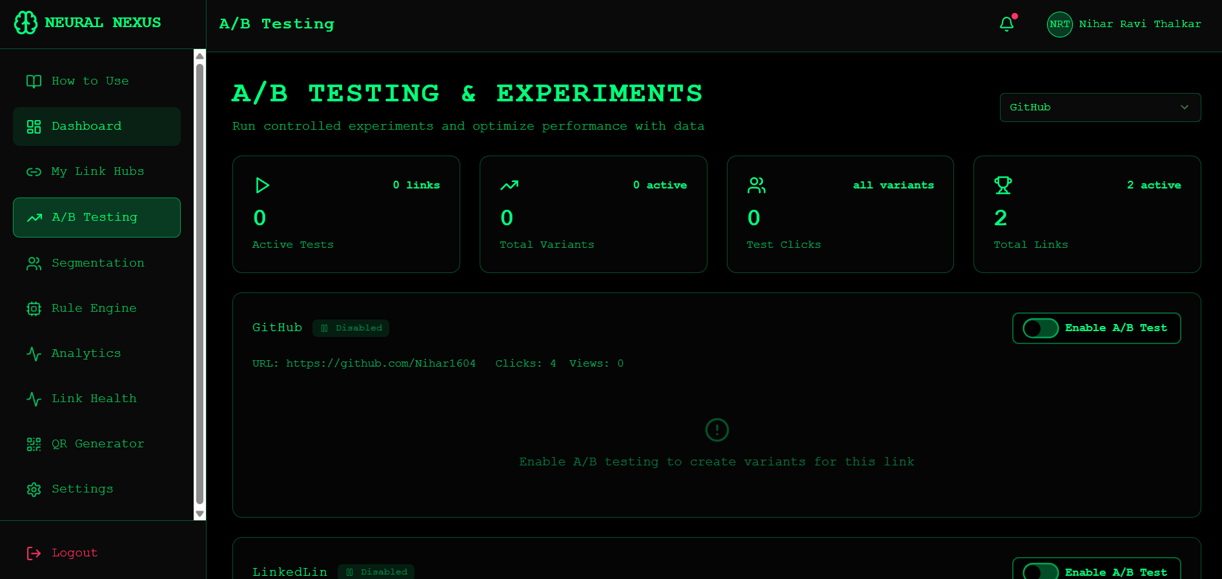Click the GitHub Disabled status badge
The image size is (1222, 579).
pyautogui.click(x=351, y=328)
